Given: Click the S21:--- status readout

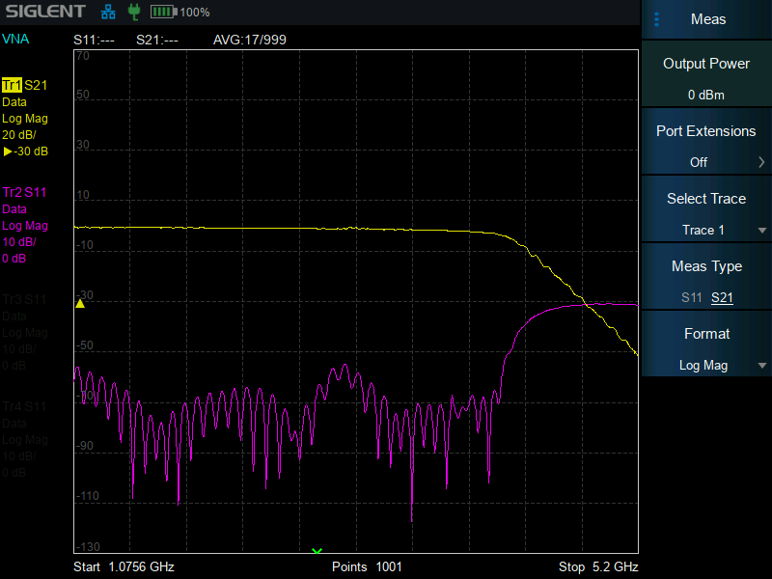Looking at the screenshot, I should coord(157,40).
